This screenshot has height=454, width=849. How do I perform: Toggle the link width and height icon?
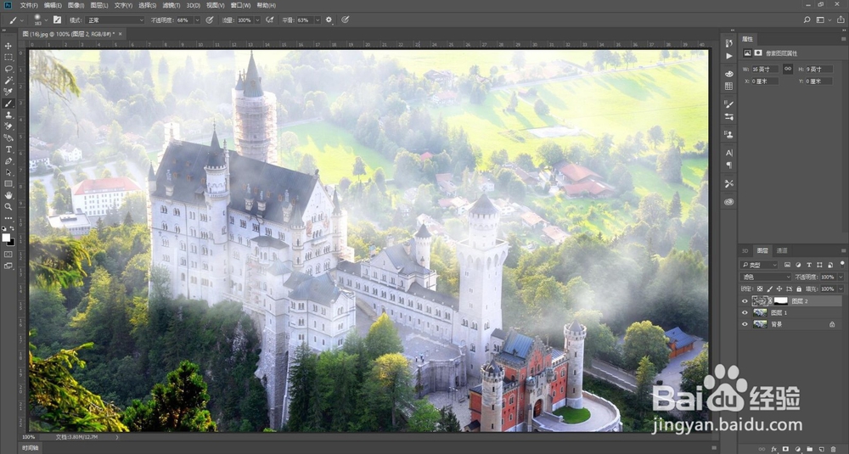tap(788, 69)
